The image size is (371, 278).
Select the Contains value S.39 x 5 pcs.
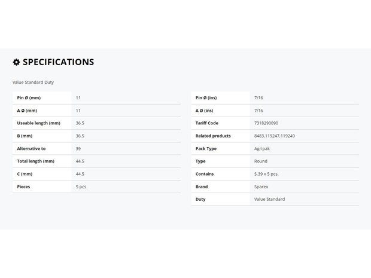(x=266, y=174)
